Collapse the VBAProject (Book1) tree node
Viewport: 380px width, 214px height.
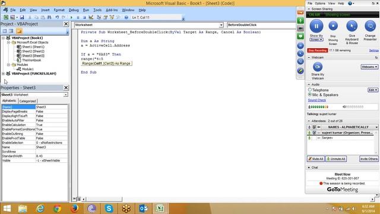(4, 38)
